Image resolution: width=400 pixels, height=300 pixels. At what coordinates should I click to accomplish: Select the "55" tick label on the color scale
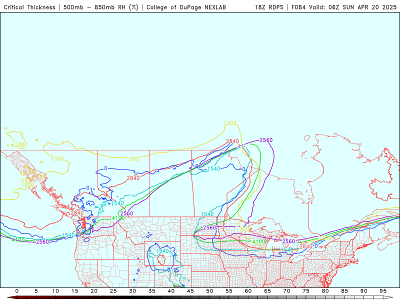point(229,291)
